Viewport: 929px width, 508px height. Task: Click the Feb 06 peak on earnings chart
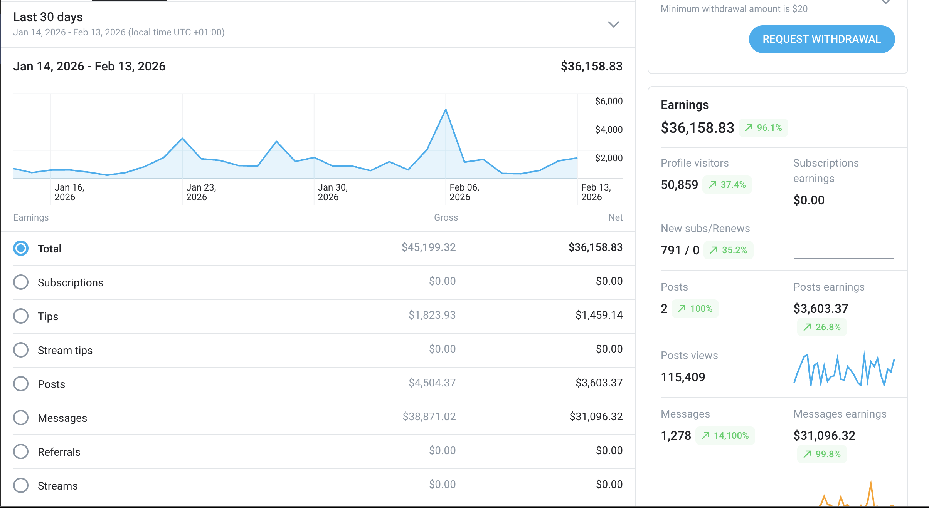tap(446, 110)
